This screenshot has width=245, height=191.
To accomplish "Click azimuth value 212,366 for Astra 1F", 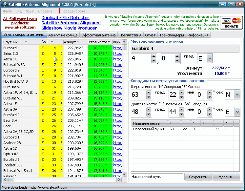I will (x=75, y=93).
